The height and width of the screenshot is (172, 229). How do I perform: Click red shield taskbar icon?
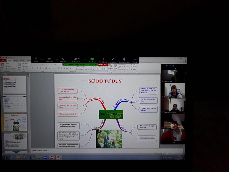tap(52, 158)
